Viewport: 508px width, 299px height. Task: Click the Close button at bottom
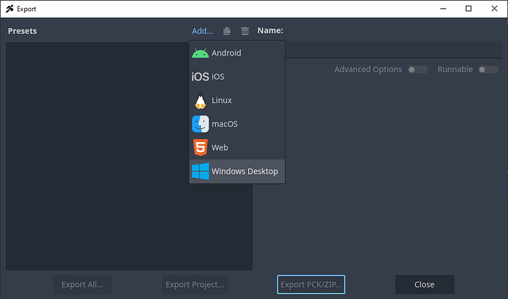coord(424,284)
